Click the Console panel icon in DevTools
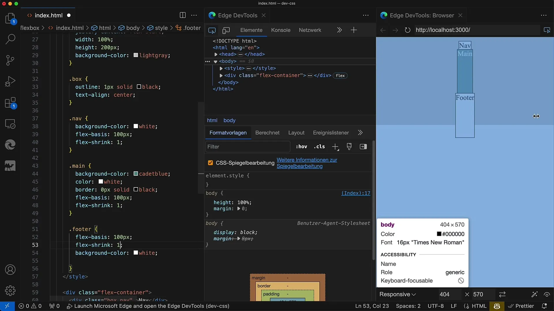 [x=281, y=30]
